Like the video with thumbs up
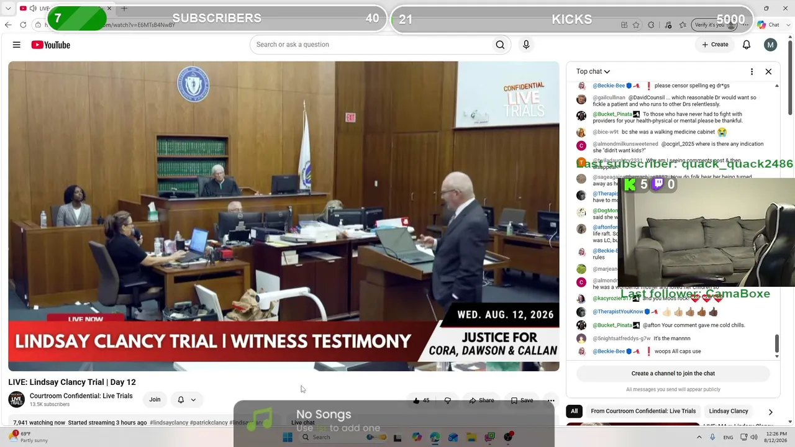Image resolution: width=795 pixels, height=447 pixels. pos(421,400)
